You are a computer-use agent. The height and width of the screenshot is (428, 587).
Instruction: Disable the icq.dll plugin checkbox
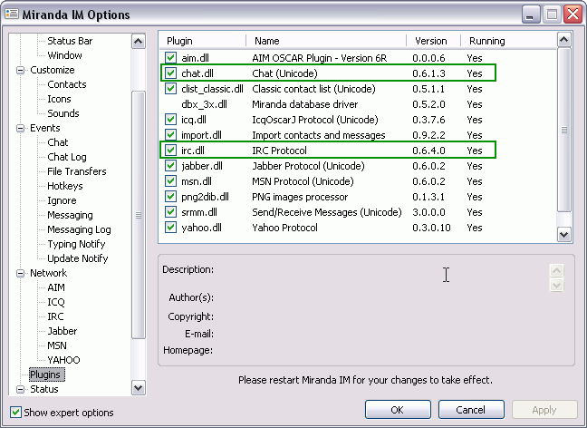(170, 119)
